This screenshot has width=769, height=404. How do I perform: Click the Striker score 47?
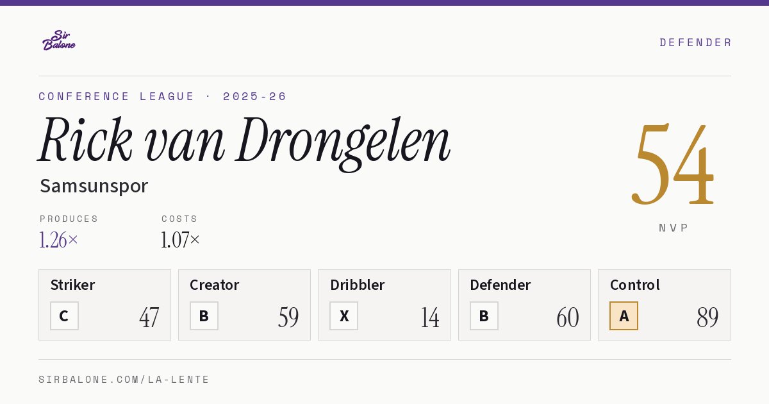149,317
